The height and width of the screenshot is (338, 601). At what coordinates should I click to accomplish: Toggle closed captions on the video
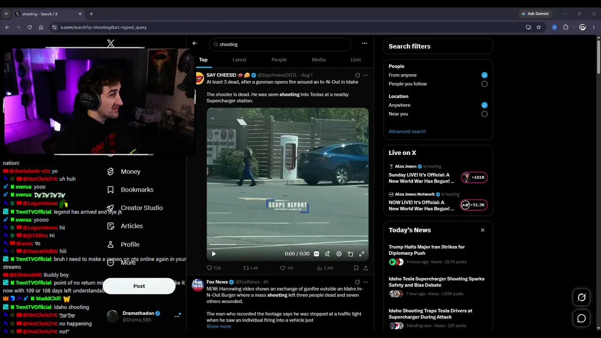point(316,254)
